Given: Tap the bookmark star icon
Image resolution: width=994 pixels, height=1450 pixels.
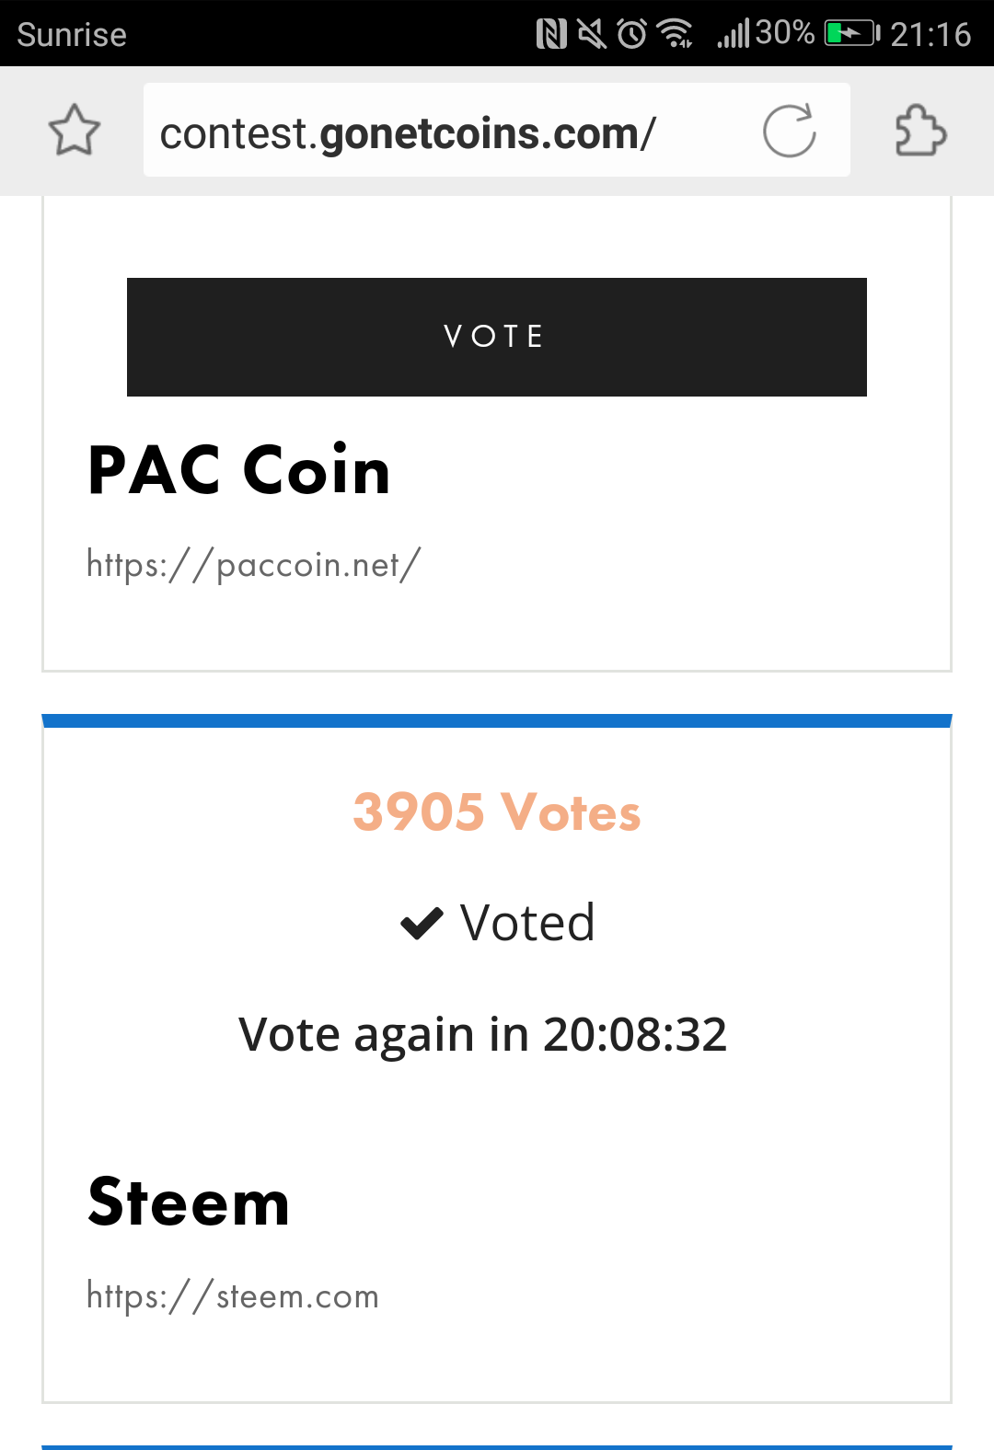Looking at the screenshot, I should coord(74,130).
